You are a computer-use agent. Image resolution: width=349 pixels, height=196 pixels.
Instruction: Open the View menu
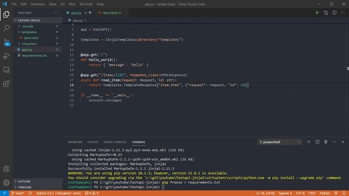pos(52,4)
